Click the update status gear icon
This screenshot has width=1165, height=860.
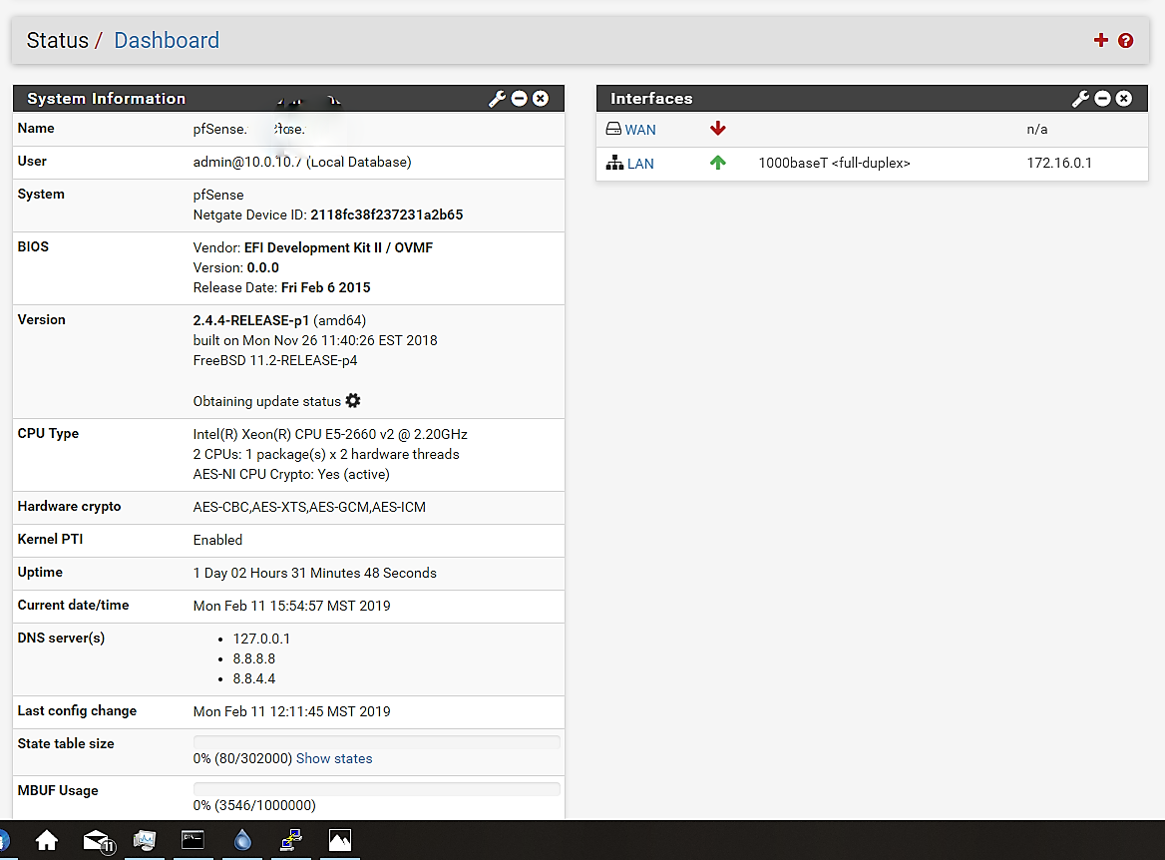352,401
